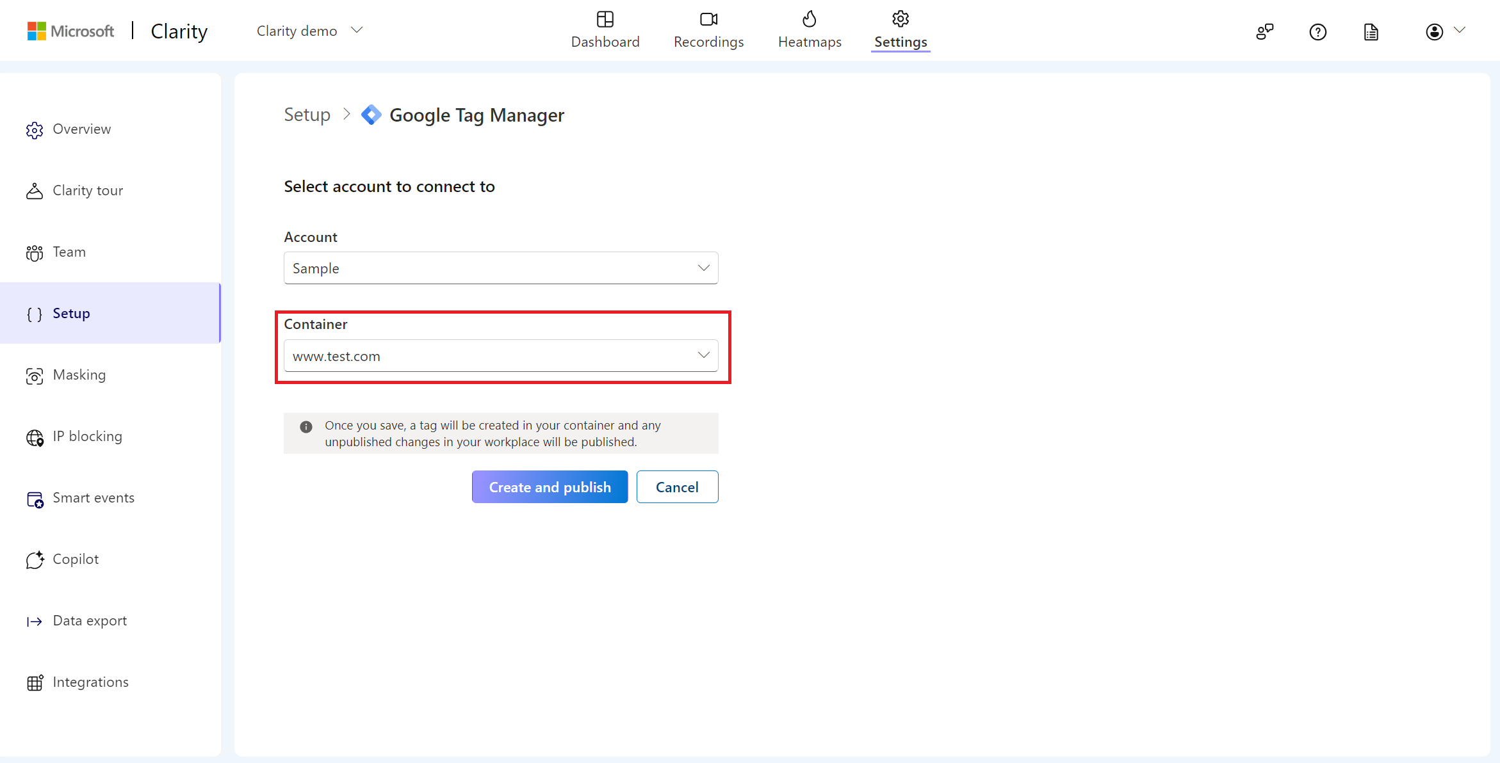Click the notice text about publishing changes
The width and height of the screenshot is (1500, 763).
493,434
